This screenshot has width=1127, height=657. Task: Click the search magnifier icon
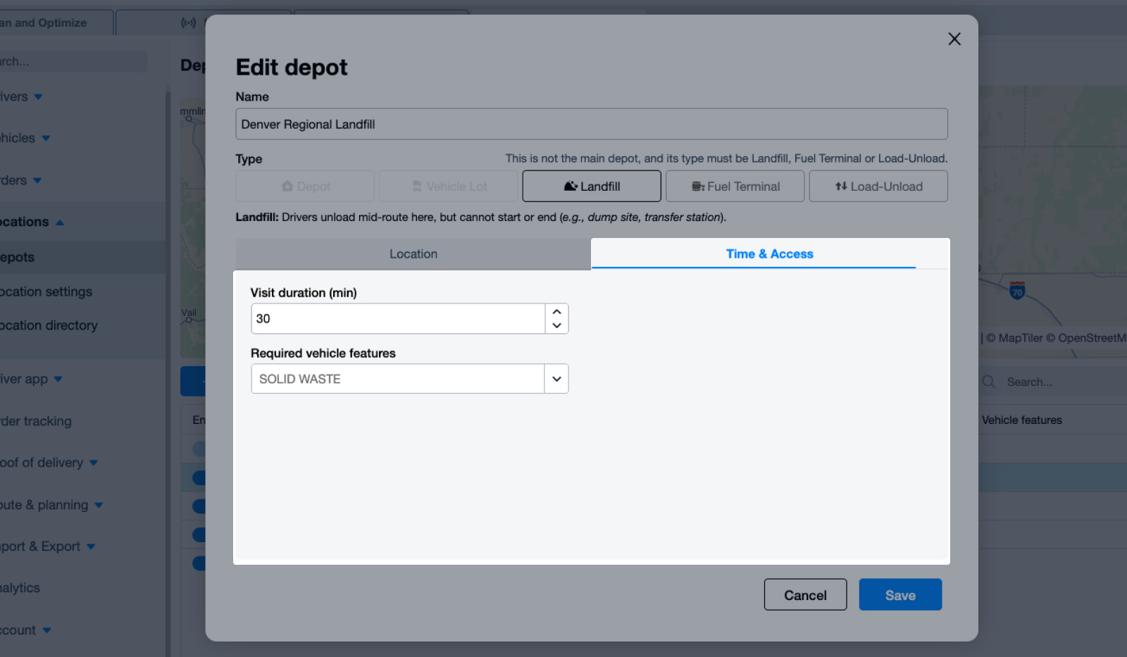tap(989, 382)
